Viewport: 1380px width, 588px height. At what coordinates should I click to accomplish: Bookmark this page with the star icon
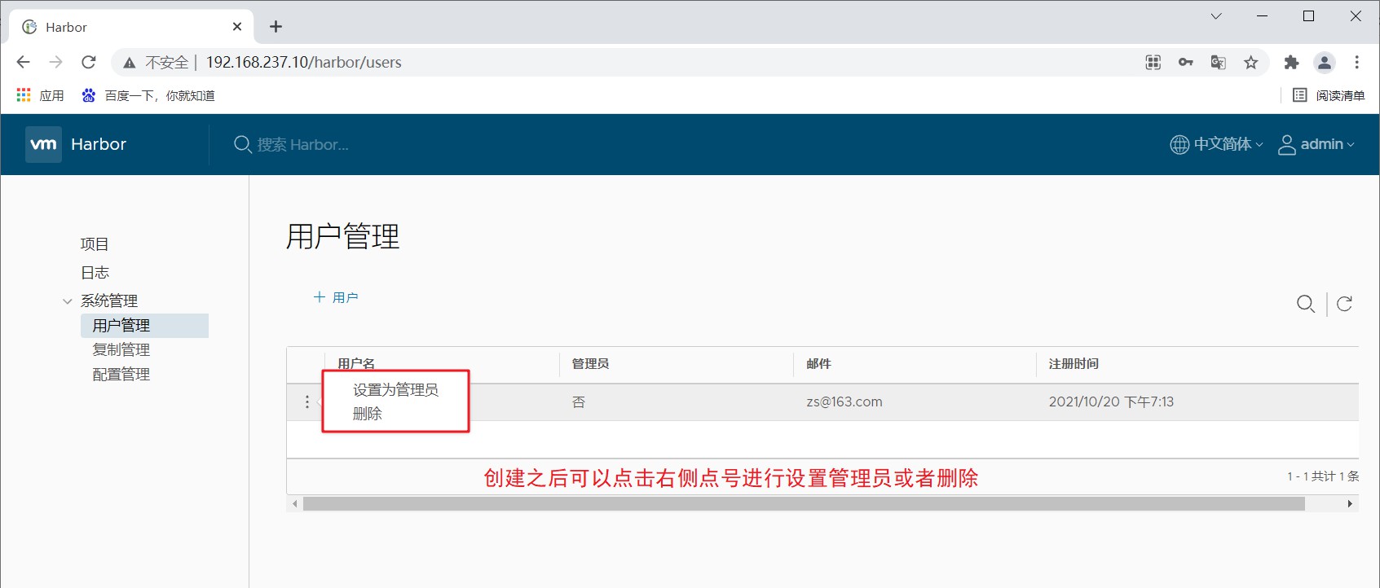(x=1251, y=62)
